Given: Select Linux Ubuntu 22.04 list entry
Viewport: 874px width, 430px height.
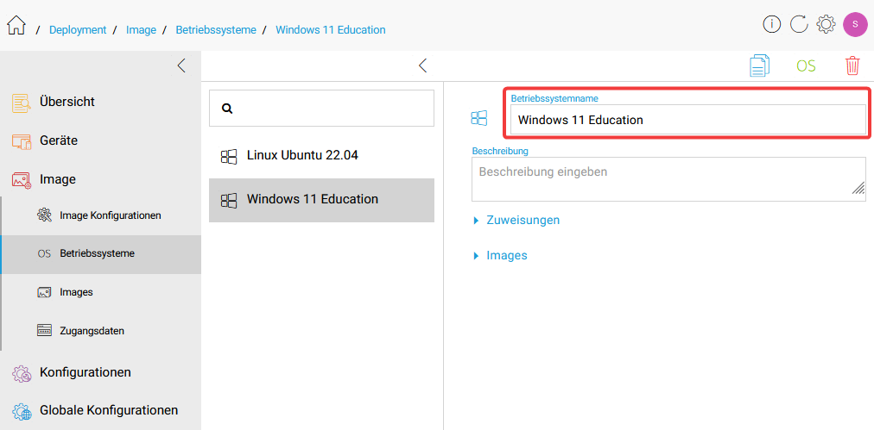Looking at the screenshot, I should [321, 156].
